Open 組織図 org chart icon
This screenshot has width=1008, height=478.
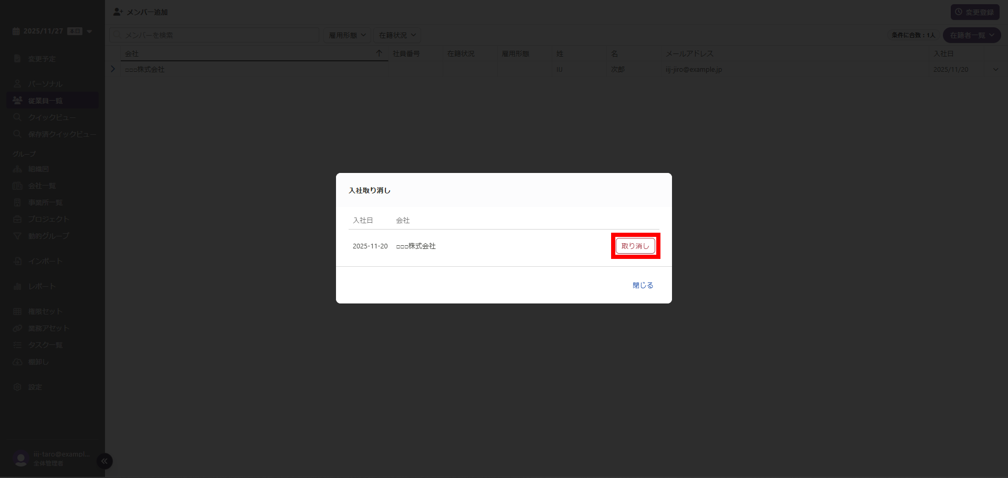pyautogui.click(x=17, y=169)
